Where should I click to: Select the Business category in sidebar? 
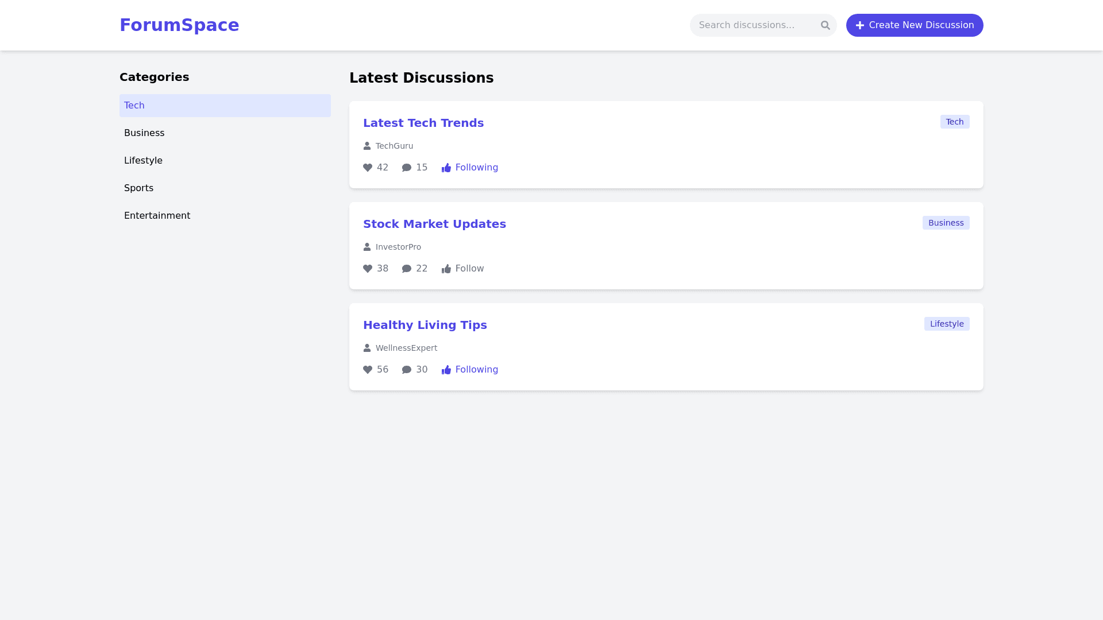[x=144, y=133]
